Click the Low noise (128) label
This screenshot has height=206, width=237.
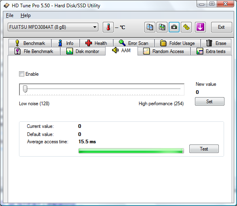(x=34, y=104)
